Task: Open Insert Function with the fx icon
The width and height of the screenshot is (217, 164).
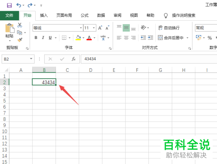Action: pyautogui.click(x=74, y=59)
